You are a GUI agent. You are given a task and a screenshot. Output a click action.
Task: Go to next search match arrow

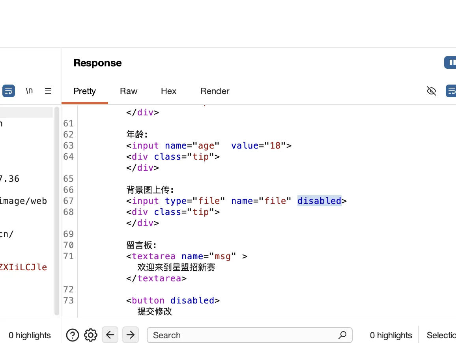pyautogui.click(x=131, y=335)
